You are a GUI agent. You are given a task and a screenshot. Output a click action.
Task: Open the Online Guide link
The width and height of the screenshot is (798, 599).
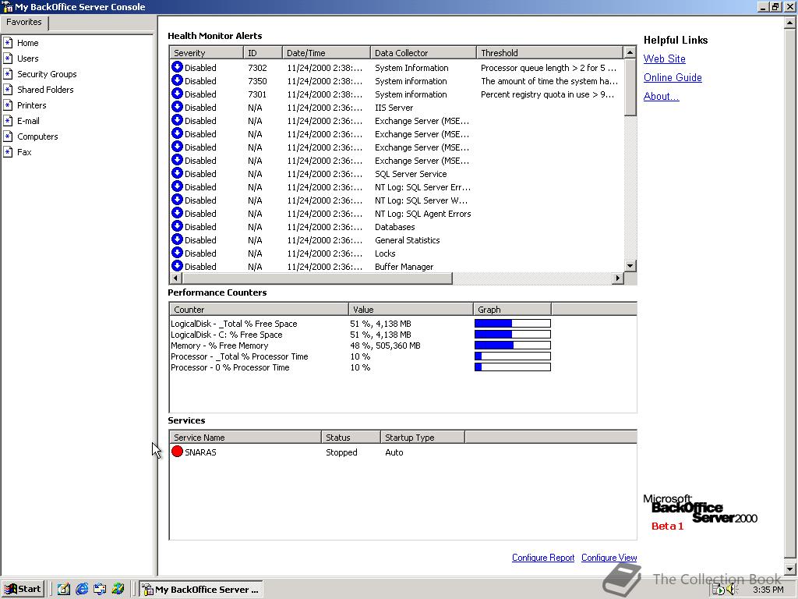pyautogui.click(x=673, y=78)
